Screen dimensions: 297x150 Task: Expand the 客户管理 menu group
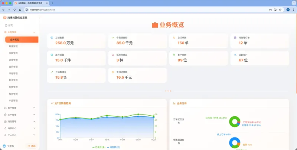pos(20,108)
